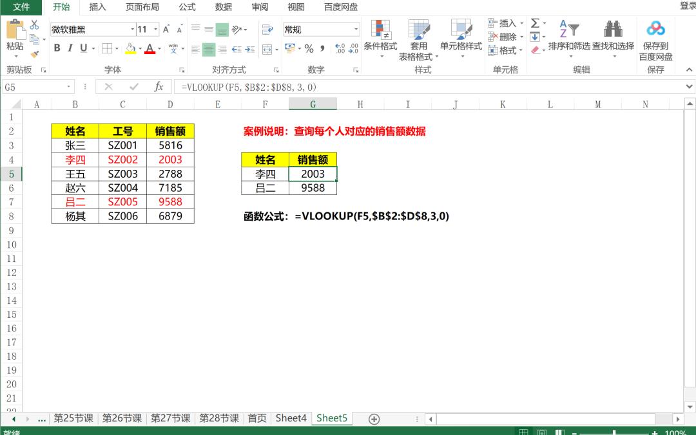The height and width of the screenshot is (435, 696).
Task: Click the AutoSum Σ icon
Action: point(534,23)
